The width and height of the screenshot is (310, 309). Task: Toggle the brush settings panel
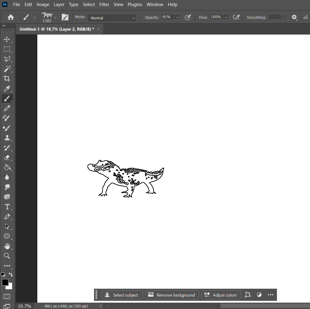point(65,17)
